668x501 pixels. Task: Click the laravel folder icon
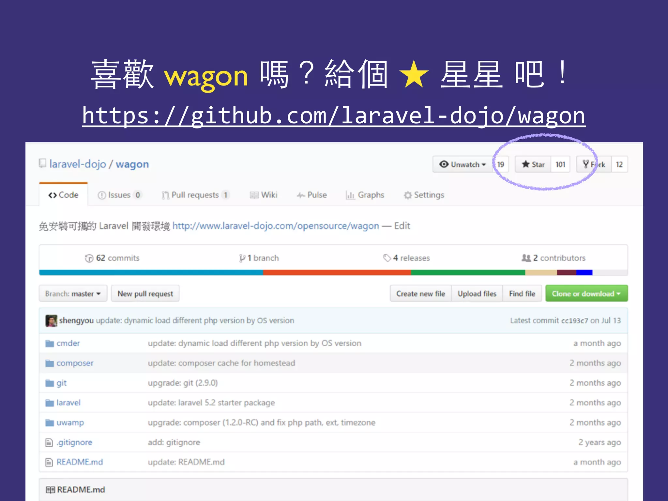click(x=50, y=403)
